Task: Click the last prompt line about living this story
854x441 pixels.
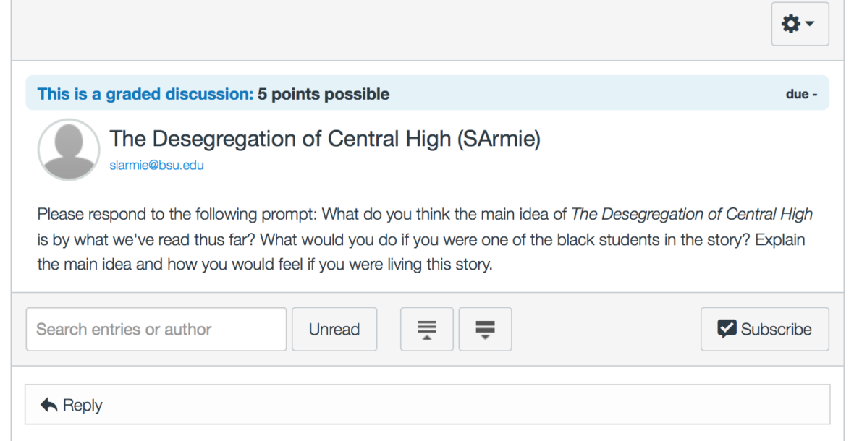Action: [264, 264]
